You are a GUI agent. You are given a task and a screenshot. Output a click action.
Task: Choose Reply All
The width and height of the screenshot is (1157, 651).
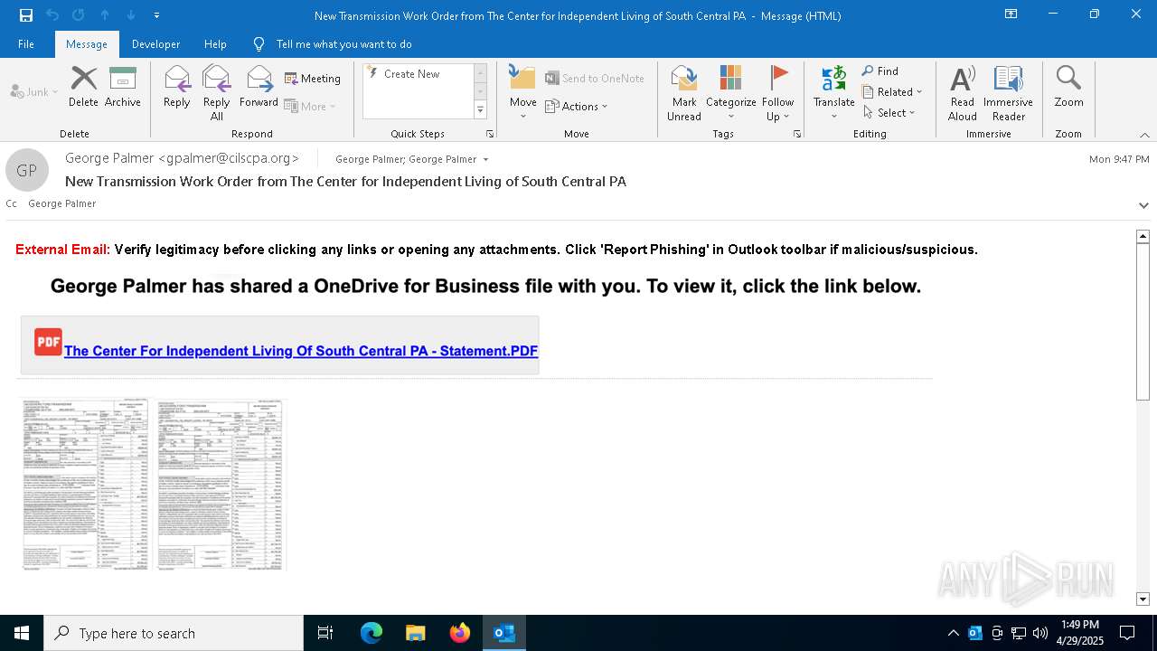(217, 93)
